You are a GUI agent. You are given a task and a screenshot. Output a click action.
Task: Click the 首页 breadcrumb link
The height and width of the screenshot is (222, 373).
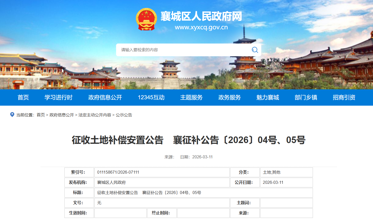(41, 115)
